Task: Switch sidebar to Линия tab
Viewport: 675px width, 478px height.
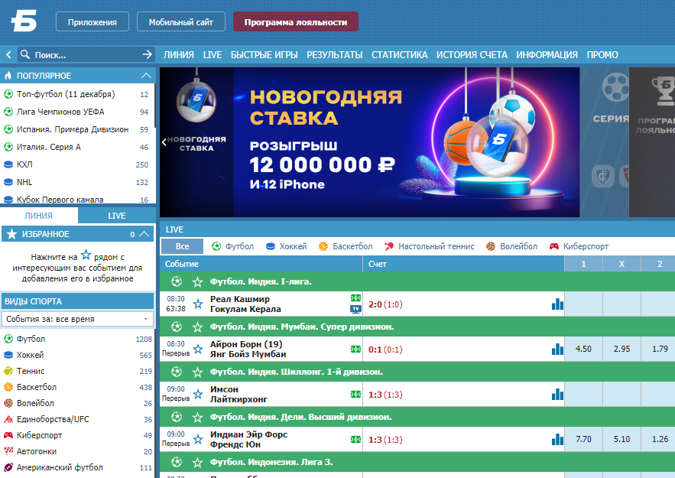Action: (38, 216)
